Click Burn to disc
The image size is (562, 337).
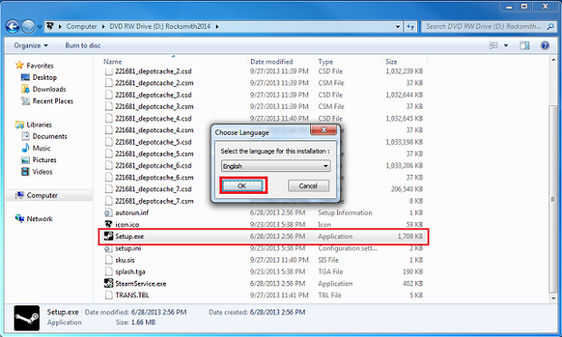82,45
